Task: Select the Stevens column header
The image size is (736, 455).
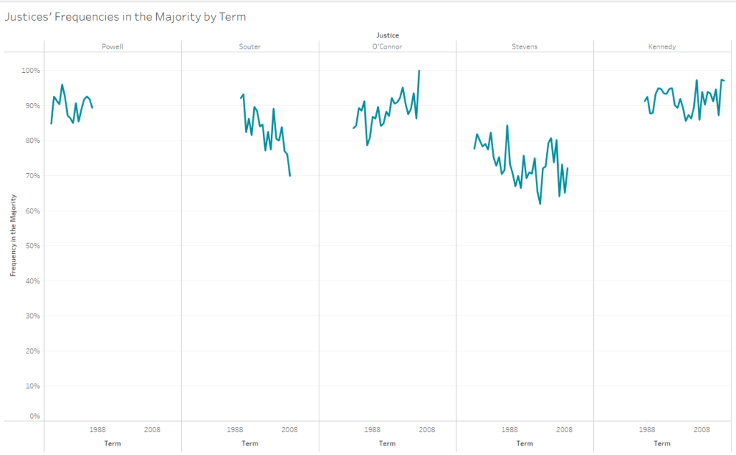Action: point(525,46)
